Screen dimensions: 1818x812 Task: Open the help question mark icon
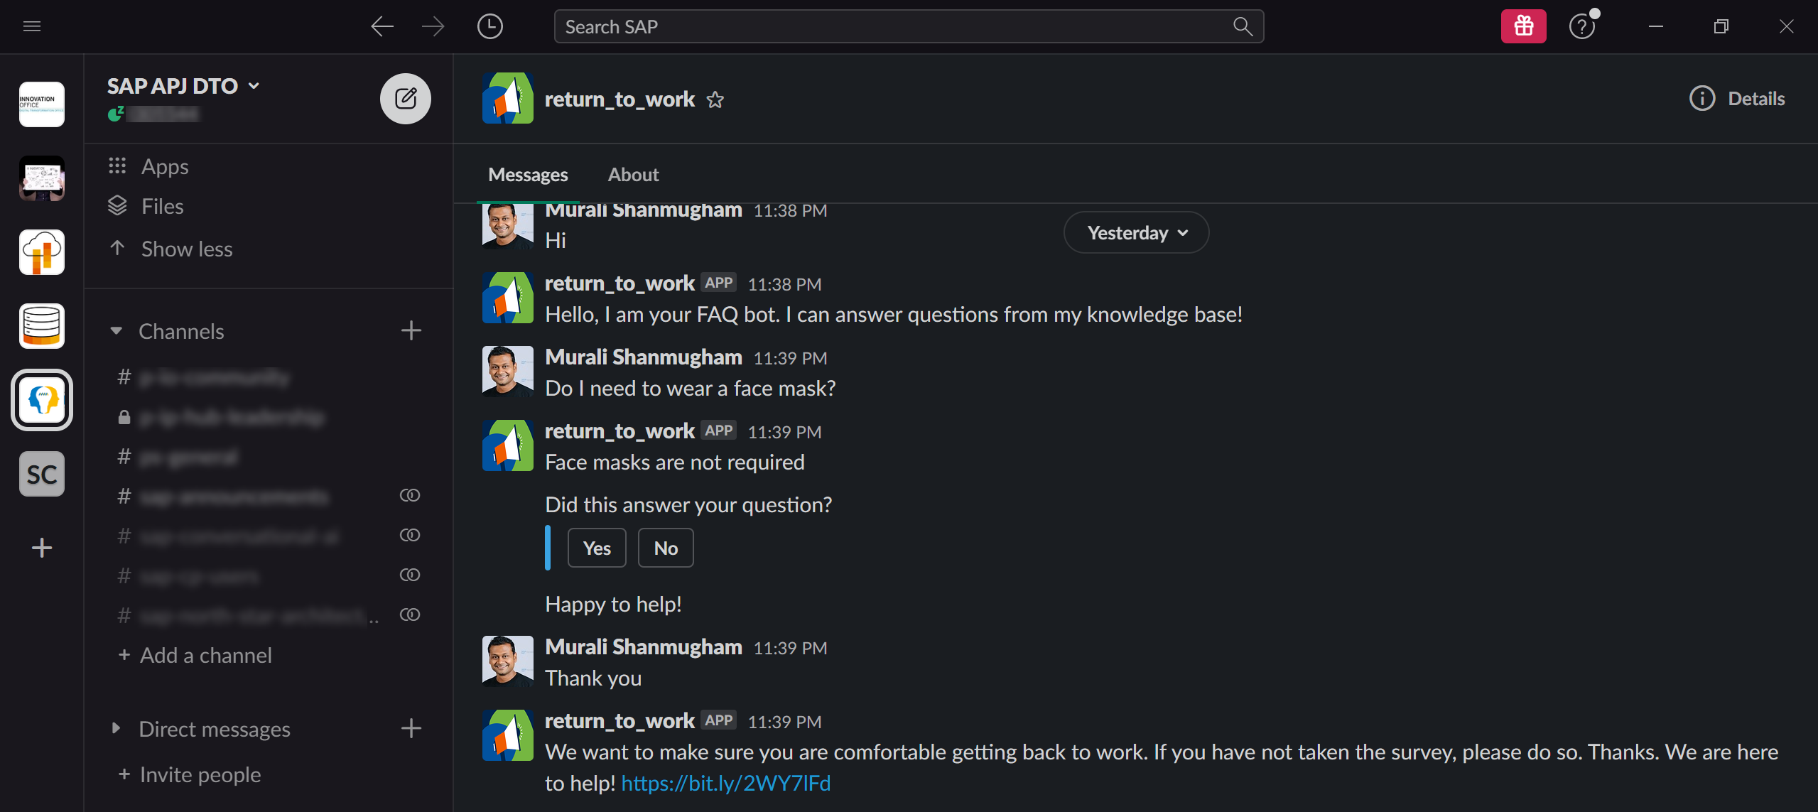point(1581,27)
